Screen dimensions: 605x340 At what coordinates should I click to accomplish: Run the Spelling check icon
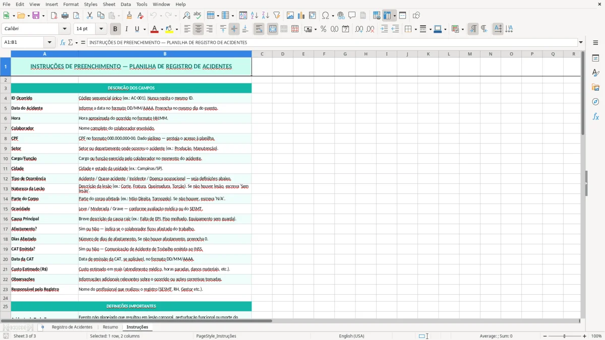[x=198, y=16]
